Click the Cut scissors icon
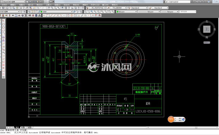Image resolution: width=219 pixels, height=135 pixels. pos(21,8)
